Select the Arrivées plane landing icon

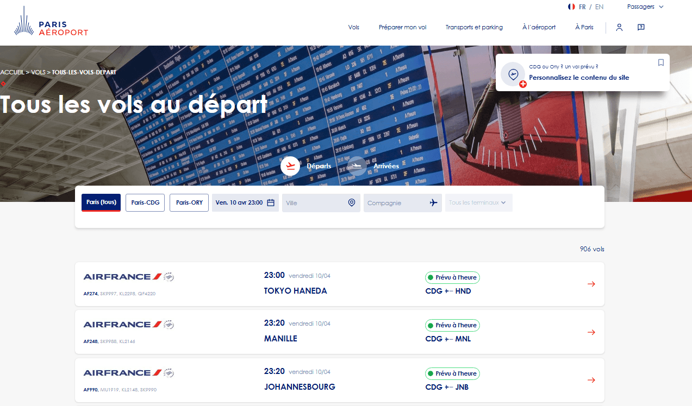357,166
